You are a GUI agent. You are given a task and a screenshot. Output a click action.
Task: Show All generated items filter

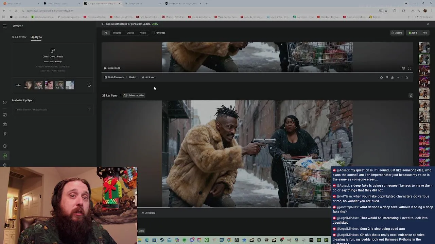coord(106,33)
